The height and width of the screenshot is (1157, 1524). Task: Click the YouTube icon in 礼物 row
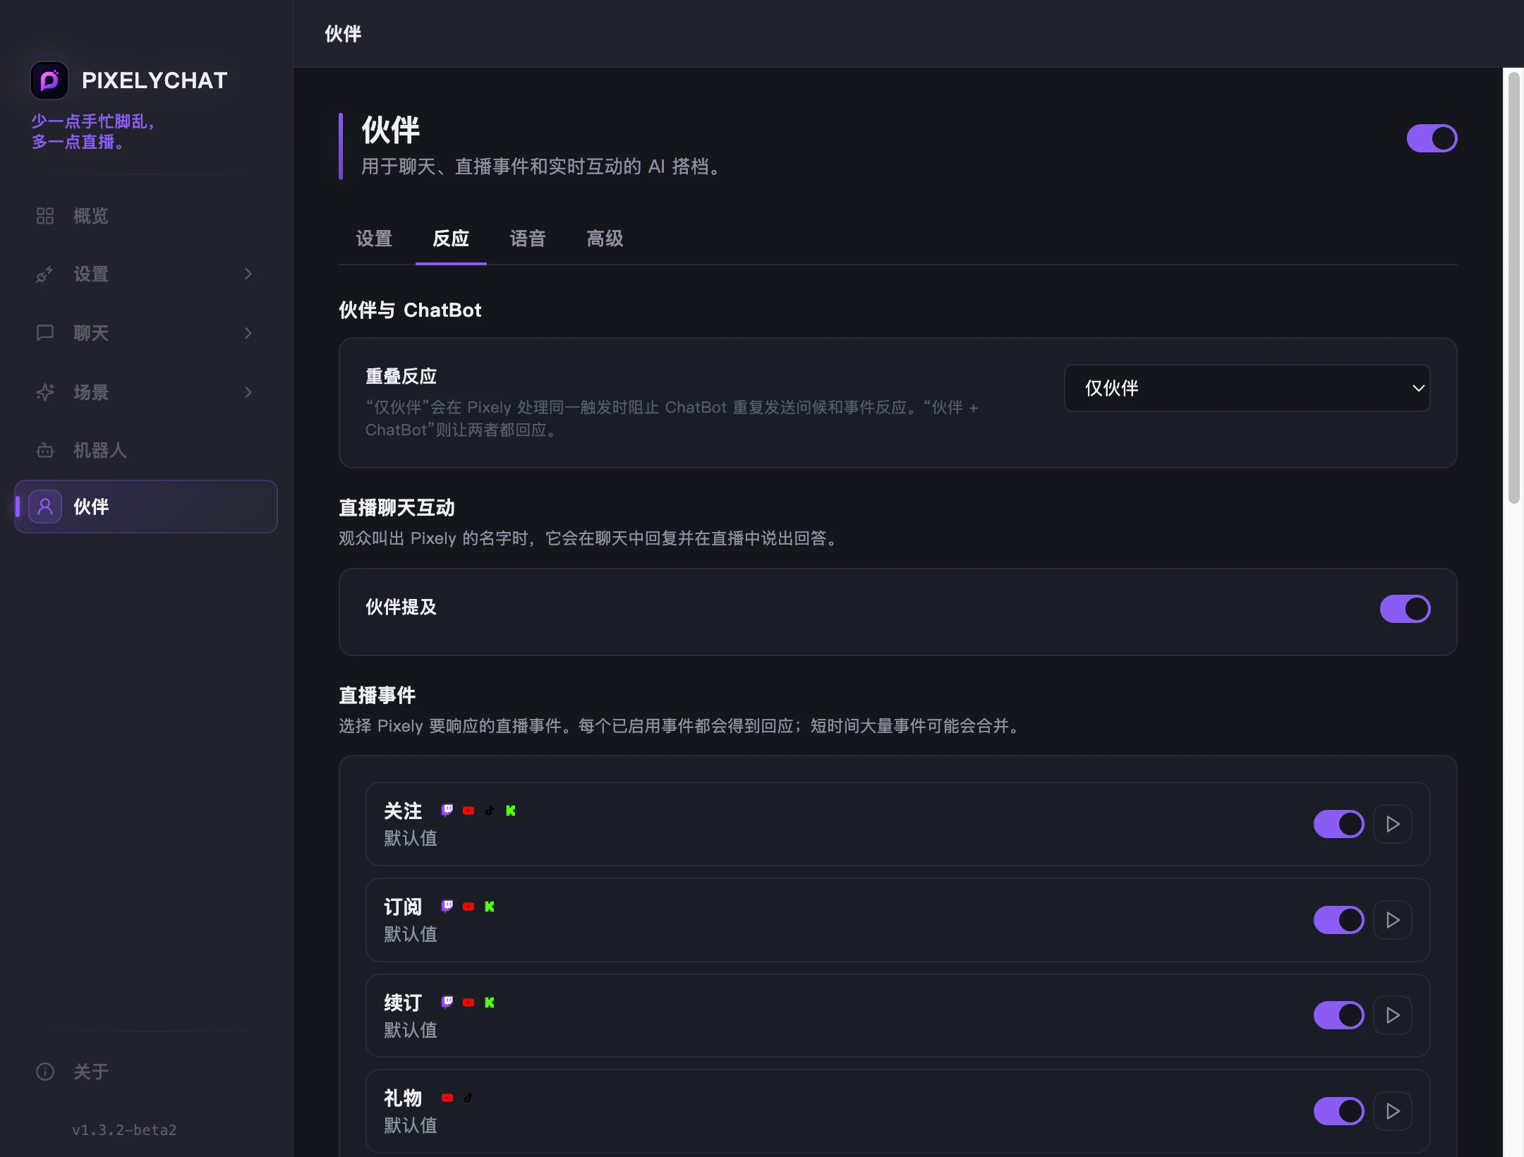coord(447,1098)
